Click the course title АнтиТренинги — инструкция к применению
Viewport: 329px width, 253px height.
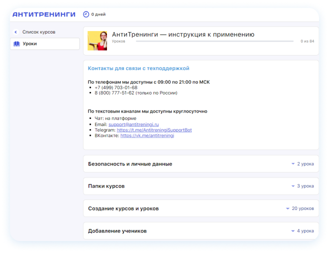click(x=183, y=34)
